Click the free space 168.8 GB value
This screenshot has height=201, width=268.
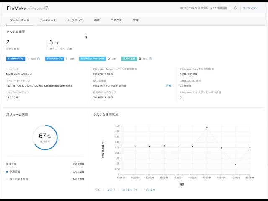pos(78,179)
